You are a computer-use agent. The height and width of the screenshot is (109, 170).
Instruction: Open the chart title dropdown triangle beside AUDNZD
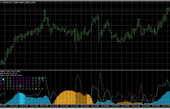[1, 3]
